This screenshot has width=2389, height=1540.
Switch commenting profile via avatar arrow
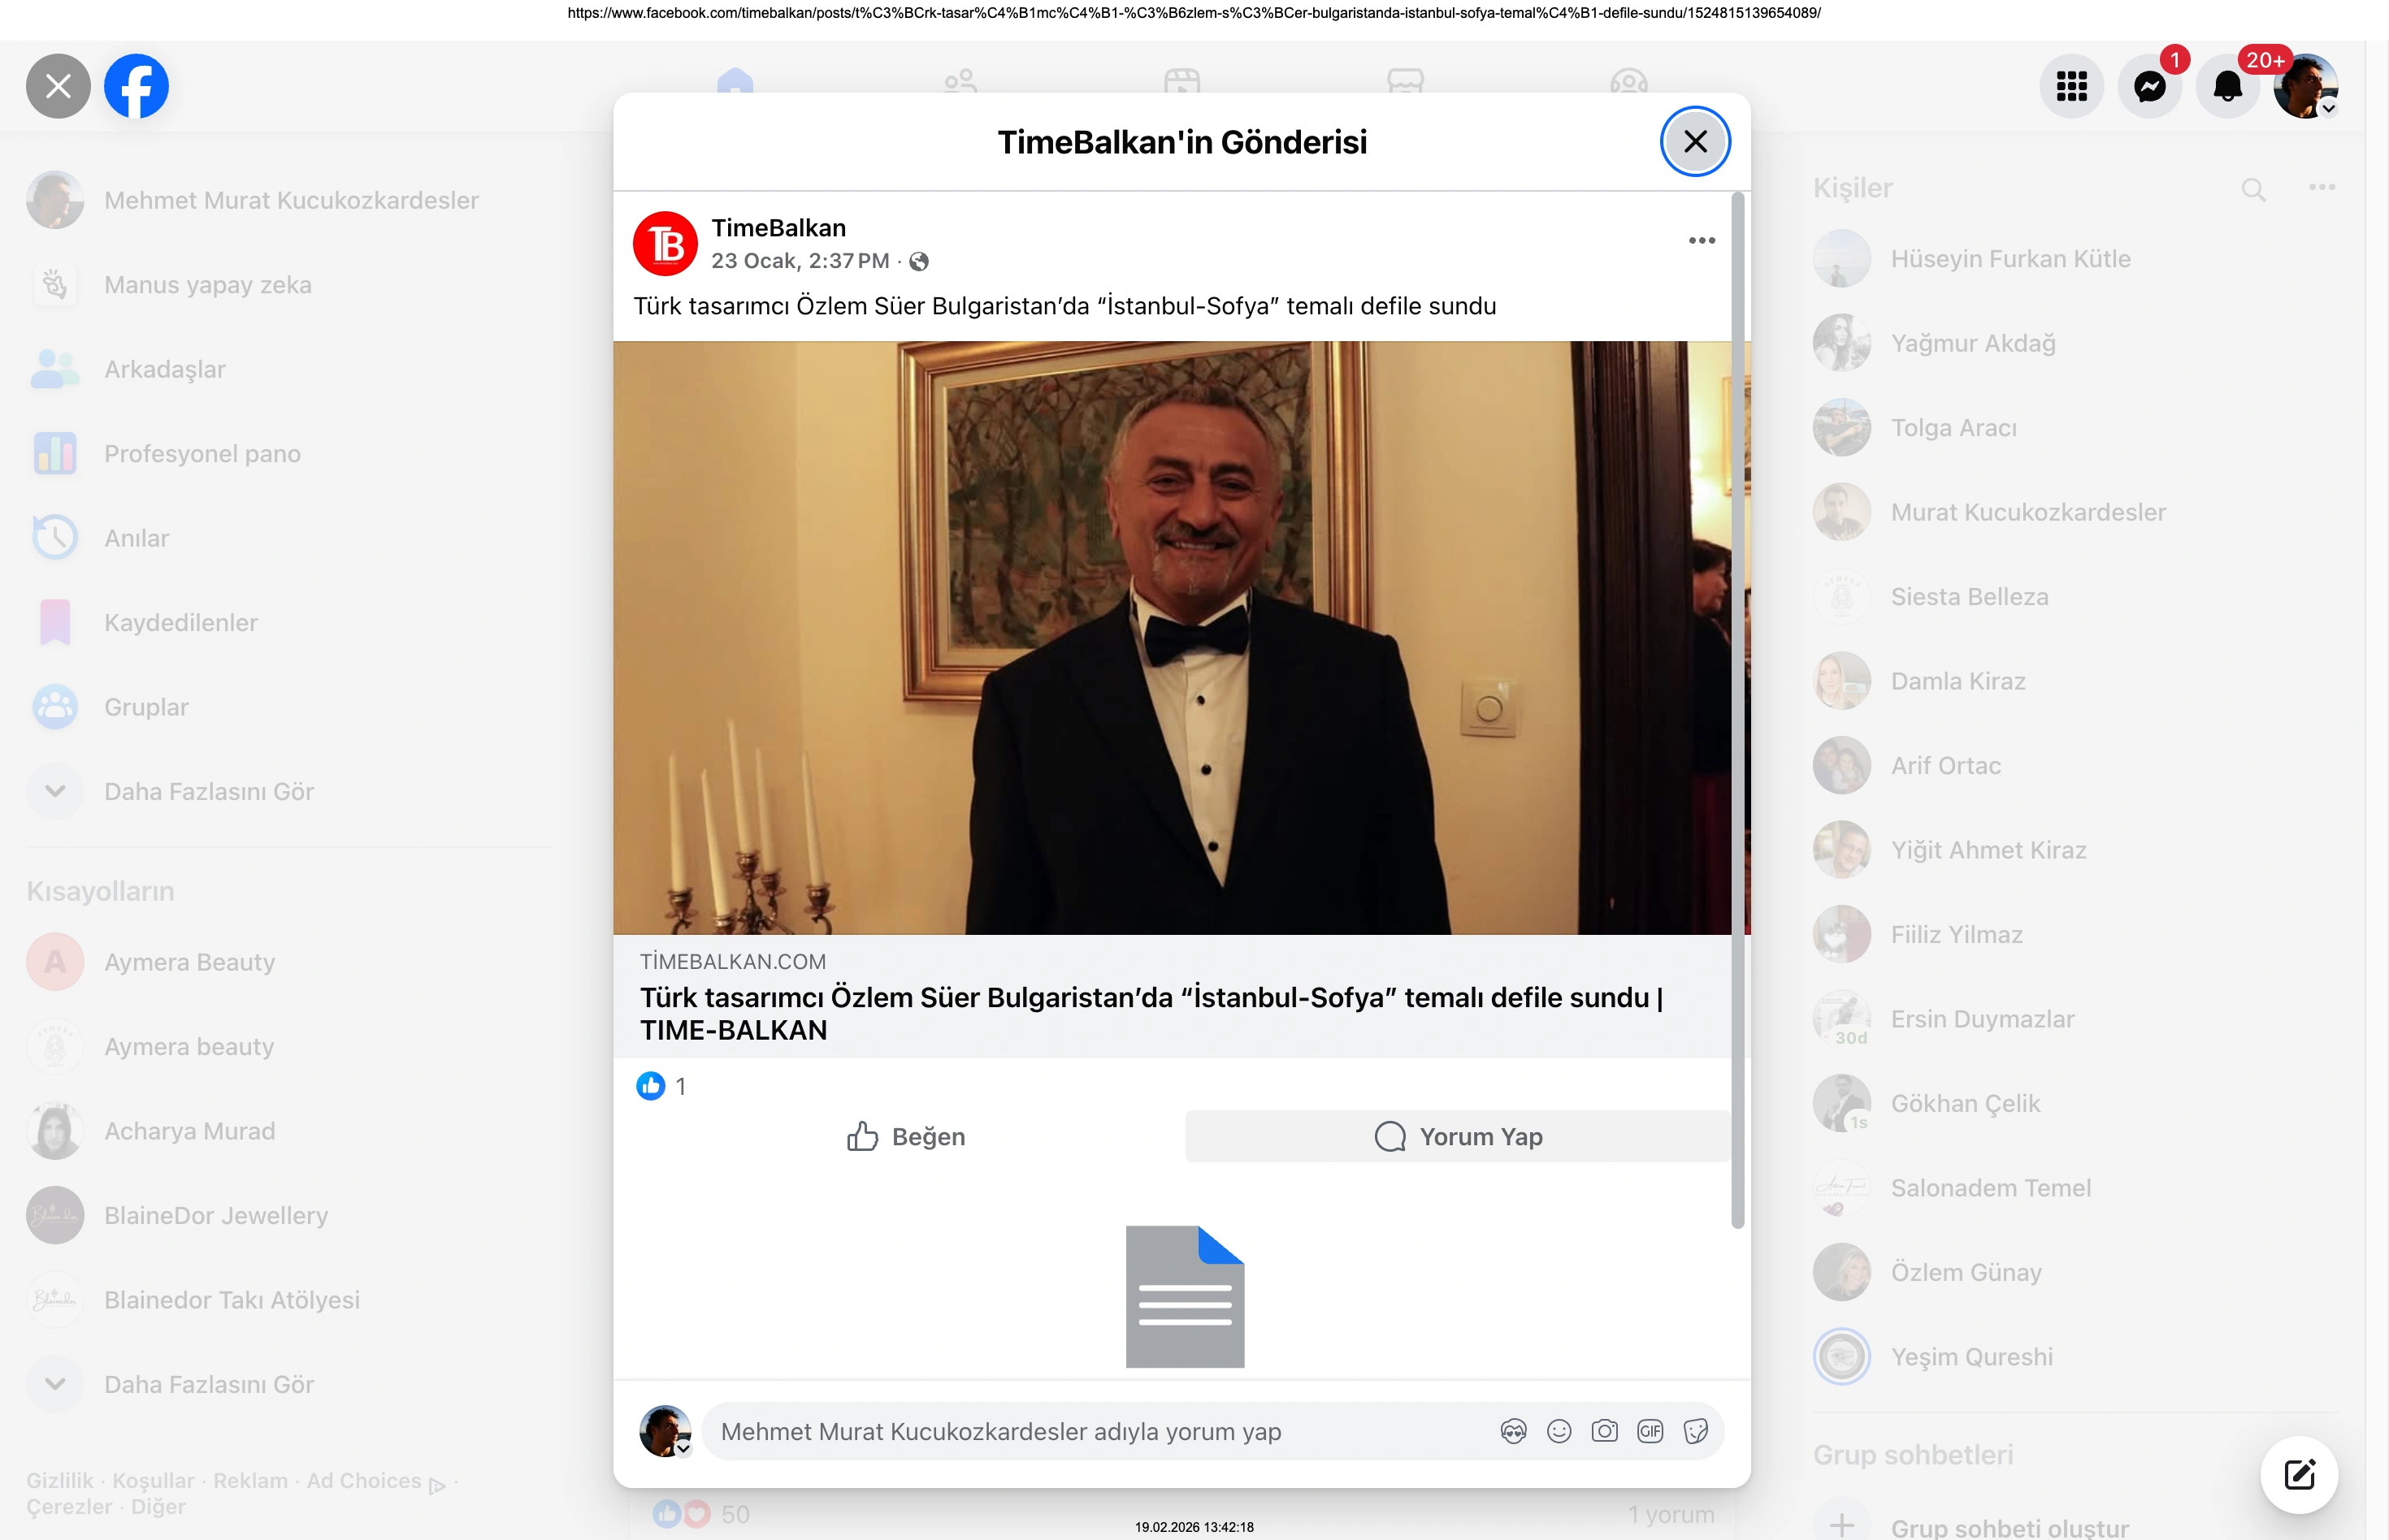[x=683, y=1448]
